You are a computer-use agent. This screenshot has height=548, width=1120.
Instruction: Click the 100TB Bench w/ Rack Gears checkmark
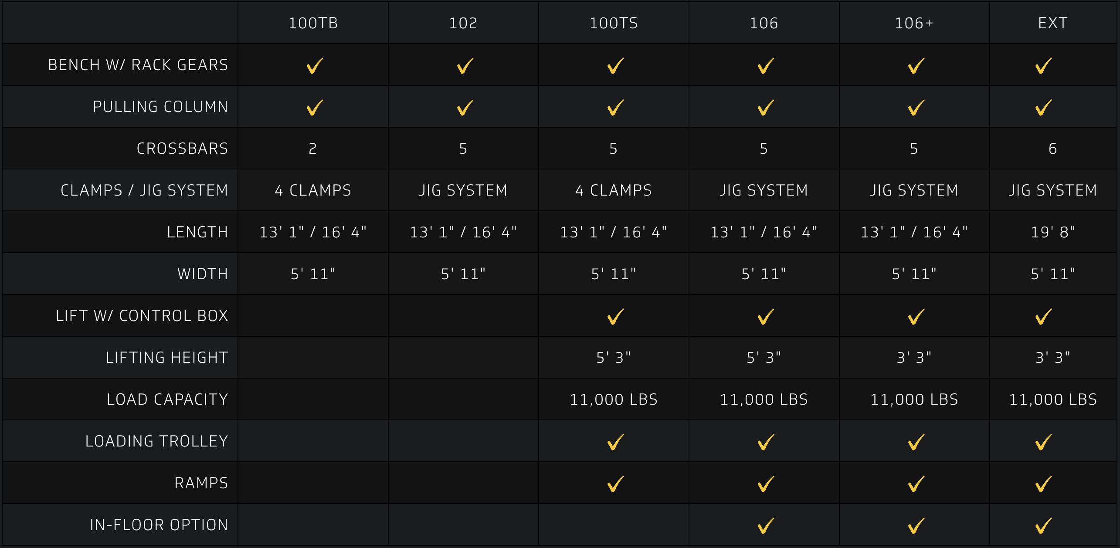315,66
